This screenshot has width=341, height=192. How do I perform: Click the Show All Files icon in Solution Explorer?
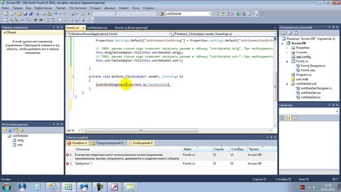[x=290, y=33]
